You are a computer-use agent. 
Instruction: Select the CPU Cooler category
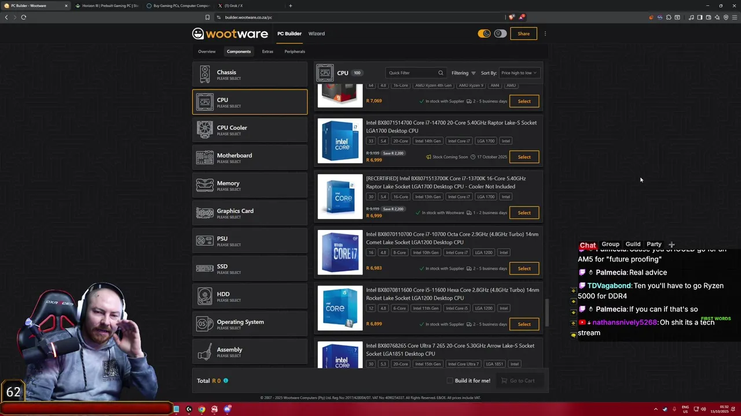(x=250, y=130)
